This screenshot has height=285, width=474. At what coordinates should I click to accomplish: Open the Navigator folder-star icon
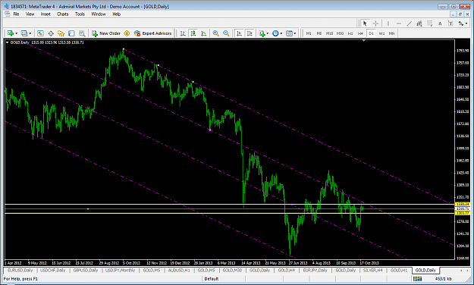tap(61, 33)
